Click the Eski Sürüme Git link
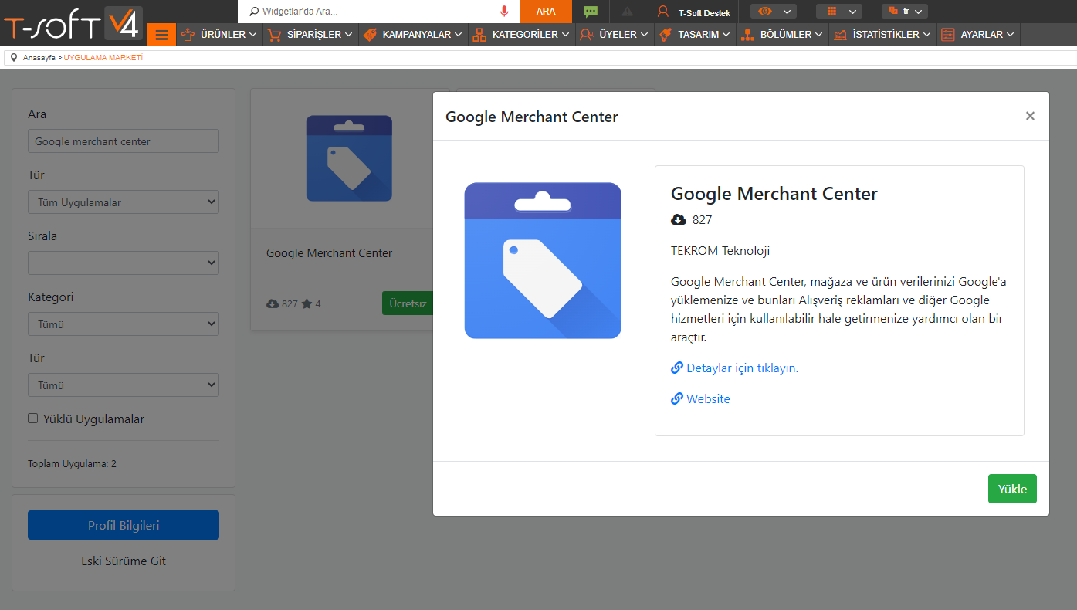This screenshot has width=1077, height=610. pyautogui.click(x=124, y=561)
